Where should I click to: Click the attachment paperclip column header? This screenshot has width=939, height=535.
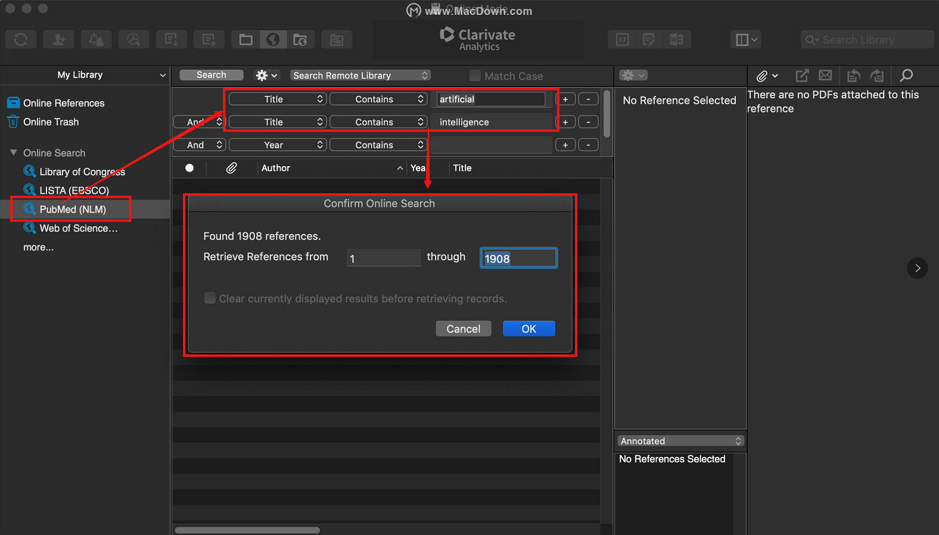pyautogui.click(x=231, y=168)
